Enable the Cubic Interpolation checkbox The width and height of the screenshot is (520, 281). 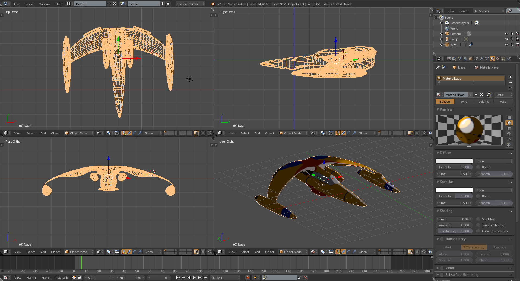tap(478, 231)
